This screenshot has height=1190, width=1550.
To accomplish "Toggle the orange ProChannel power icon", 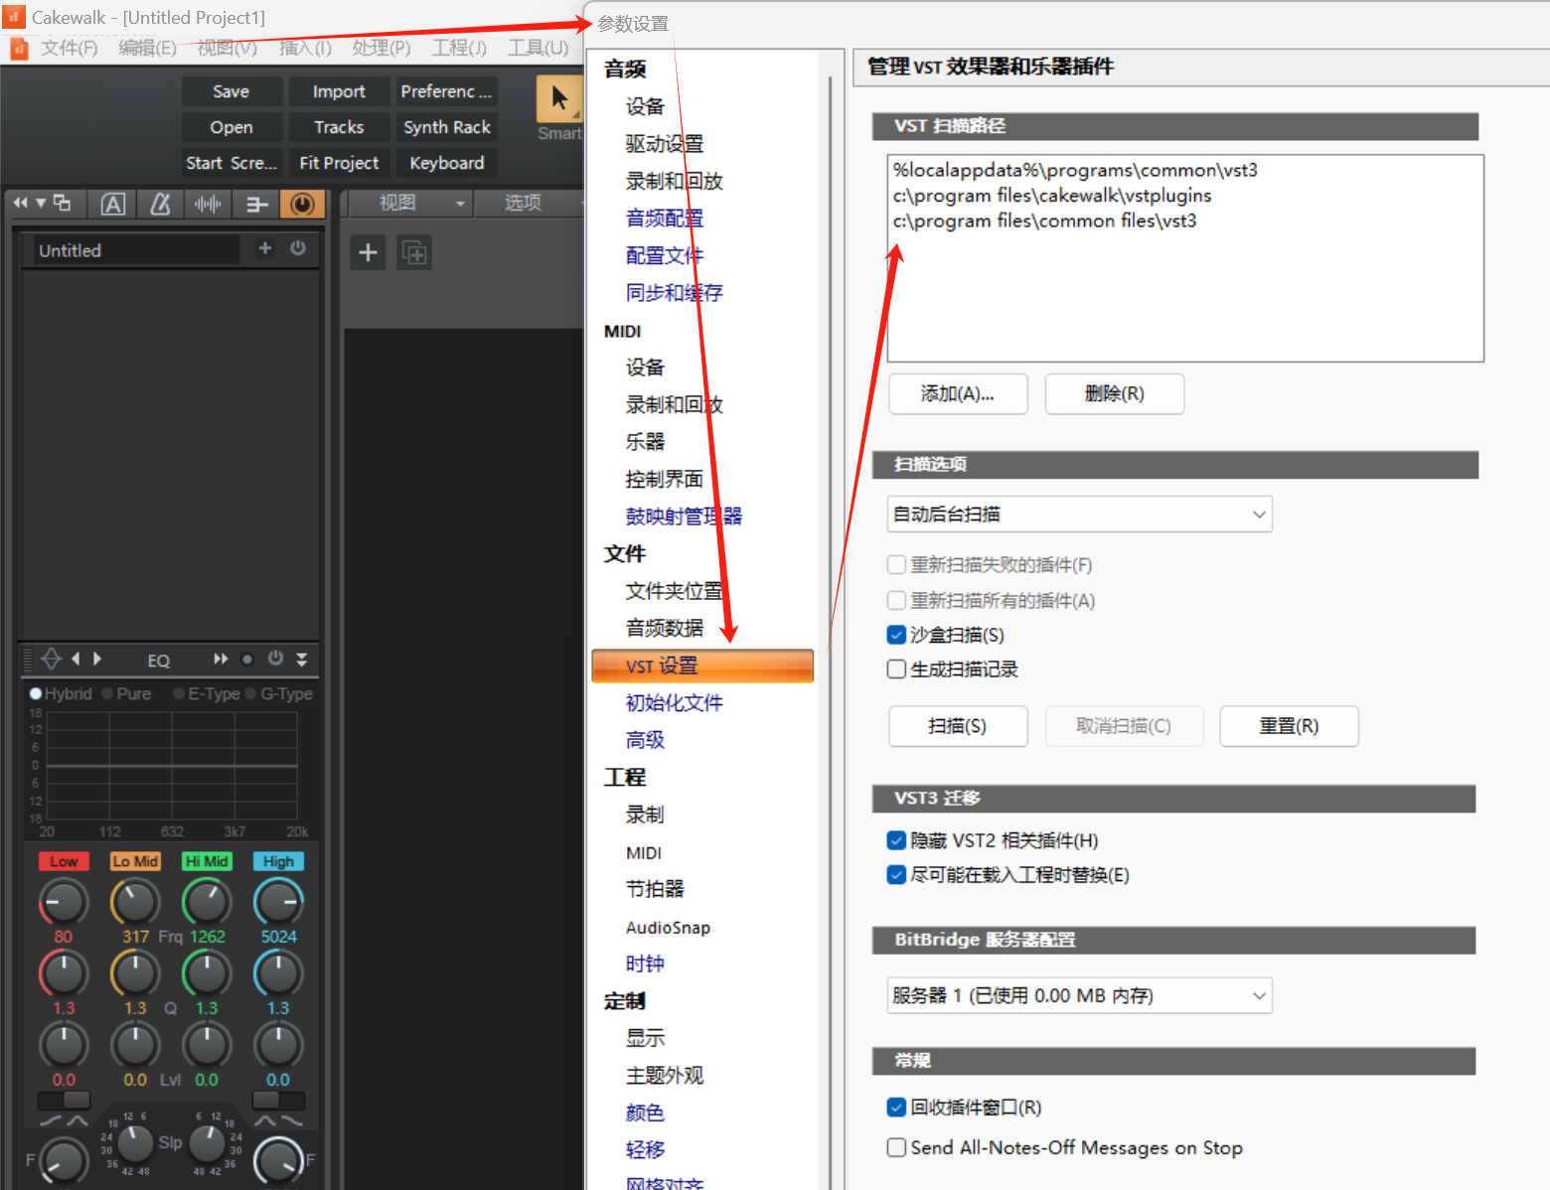I will [x=303, y=205].
